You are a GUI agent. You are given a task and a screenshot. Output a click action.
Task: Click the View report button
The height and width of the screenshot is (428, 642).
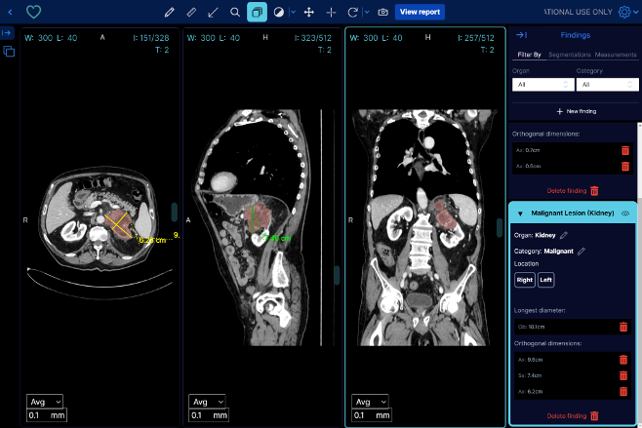point(420,12)
